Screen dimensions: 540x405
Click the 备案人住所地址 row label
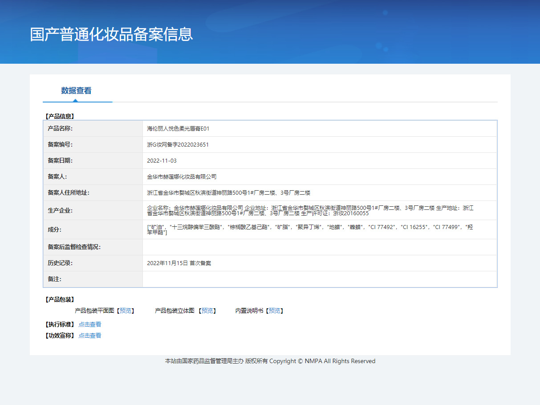coord(69,193)
